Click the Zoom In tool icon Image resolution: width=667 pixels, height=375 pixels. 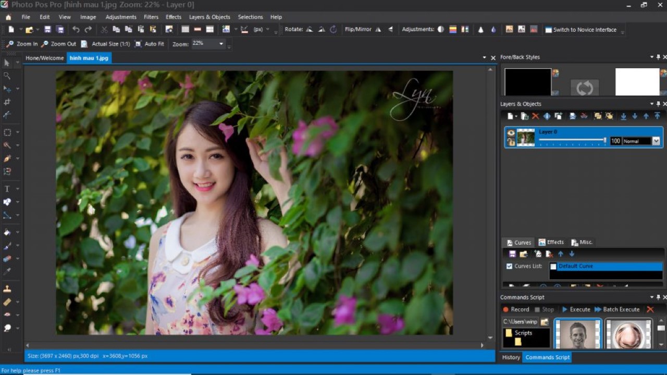tap(10, 44)
